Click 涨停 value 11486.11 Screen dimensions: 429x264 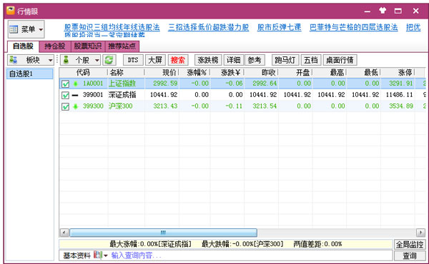pyautogui.click(x=400, y=95)
